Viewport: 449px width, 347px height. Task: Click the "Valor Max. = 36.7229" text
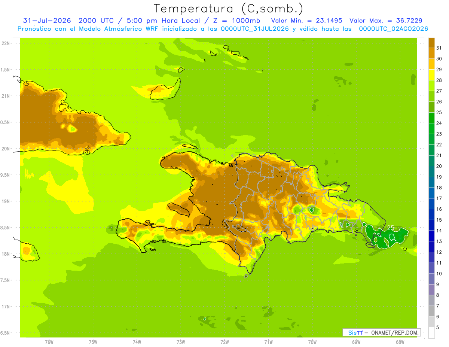[386, 21]
